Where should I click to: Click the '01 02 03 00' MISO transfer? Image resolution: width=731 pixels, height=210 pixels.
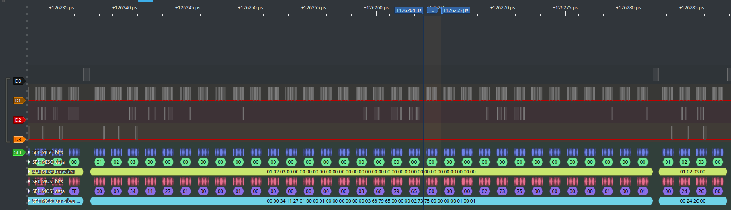(692, 172)
